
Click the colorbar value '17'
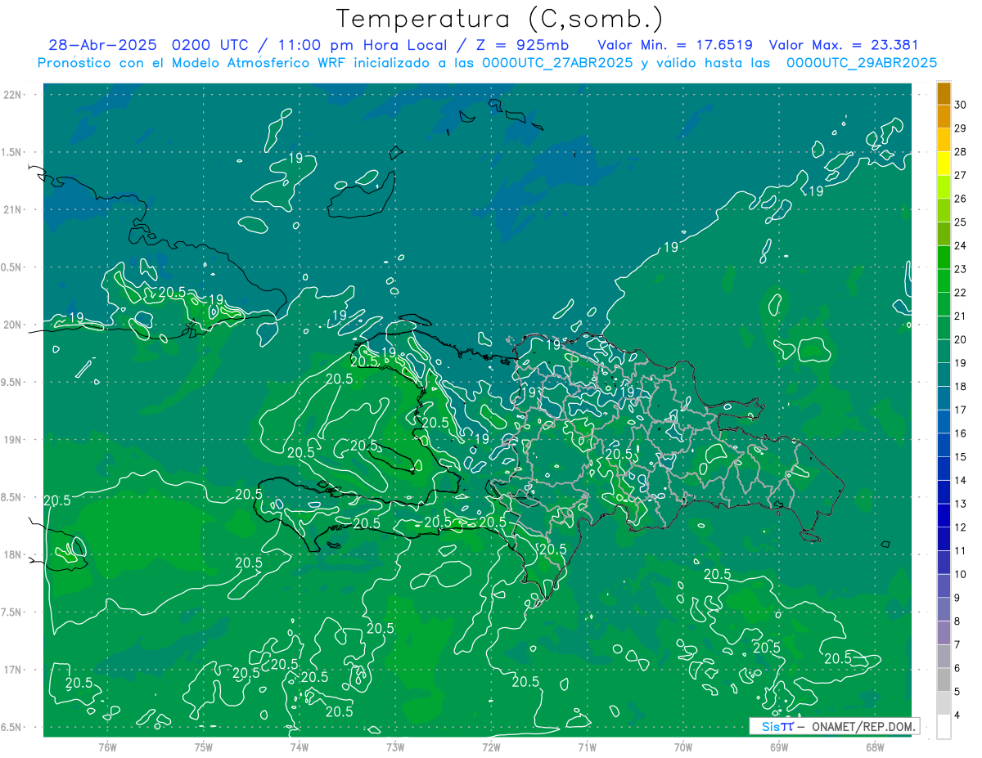961,410
